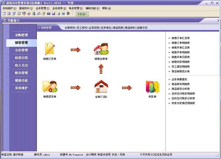
Task: Open the 员工资料 link
Action: click(82, 28)
